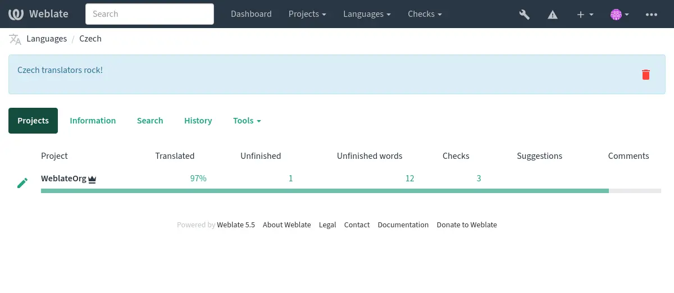
Task: Open Czech breadcrumb link
Action: click(90, 39)
